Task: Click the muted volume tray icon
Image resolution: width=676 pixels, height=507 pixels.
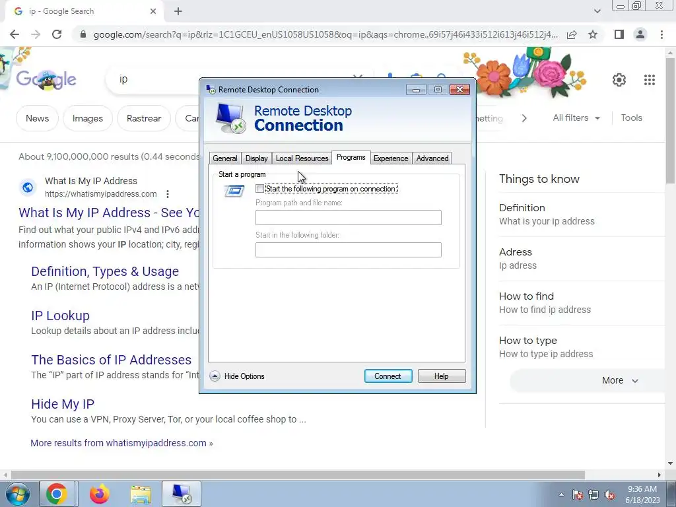Action: coord(609,494)
